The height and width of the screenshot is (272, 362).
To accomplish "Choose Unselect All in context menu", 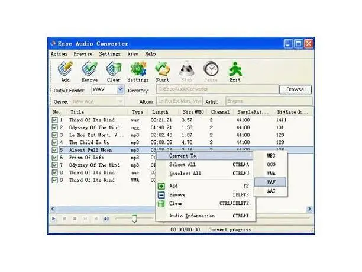I will (205, 174).
